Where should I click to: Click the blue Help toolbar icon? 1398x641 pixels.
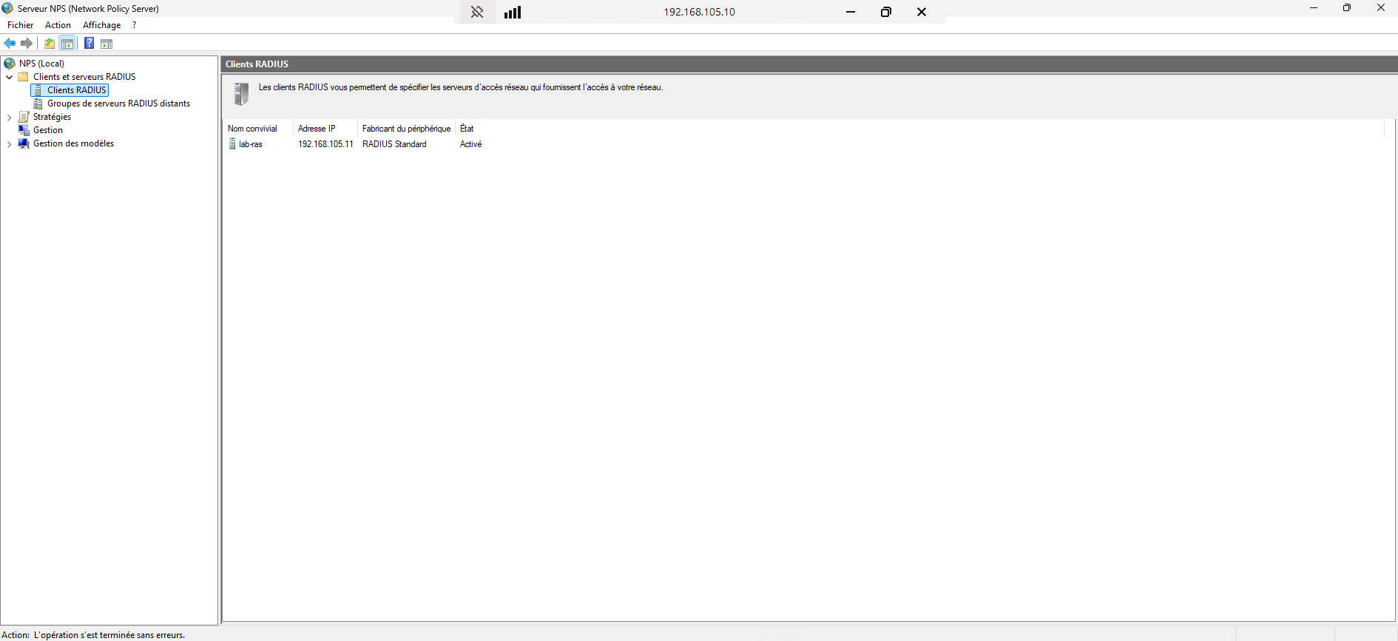click(x=89, y=44)
